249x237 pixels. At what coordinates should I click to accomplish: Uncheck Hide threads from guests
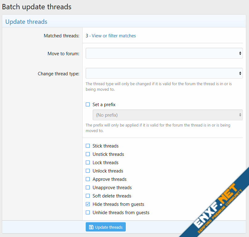[88, 204]
